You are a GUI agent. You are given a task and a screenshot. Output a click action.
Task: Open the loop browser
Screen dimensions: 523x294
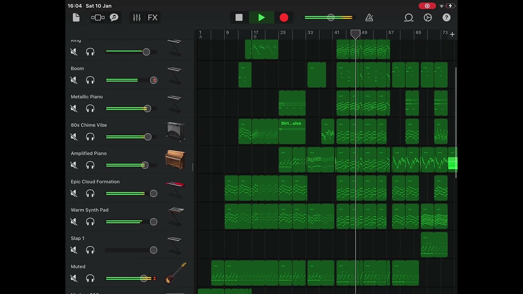tap(409, 18)
